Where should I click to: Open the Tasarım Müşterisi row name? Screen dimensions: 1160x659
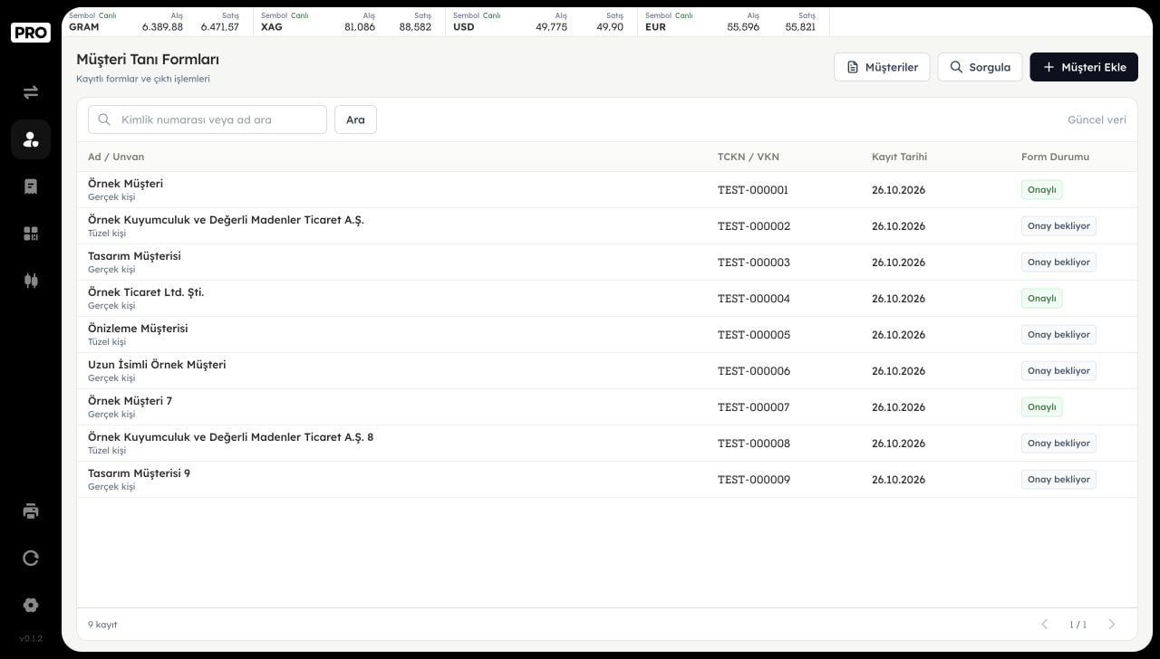pyautogui.click(x=134, y=256)
